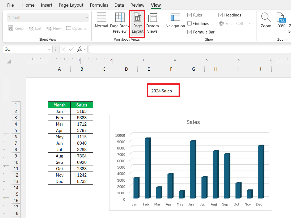The height and width of the screenshot is (218, 291).
Task: Select the cell containing 9363
Action: tap(82, 118)
